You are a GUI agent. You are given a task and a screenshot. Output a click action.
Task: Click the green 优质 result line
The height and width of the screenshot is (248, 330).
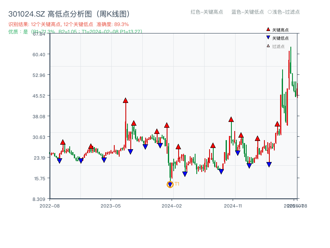75,32
